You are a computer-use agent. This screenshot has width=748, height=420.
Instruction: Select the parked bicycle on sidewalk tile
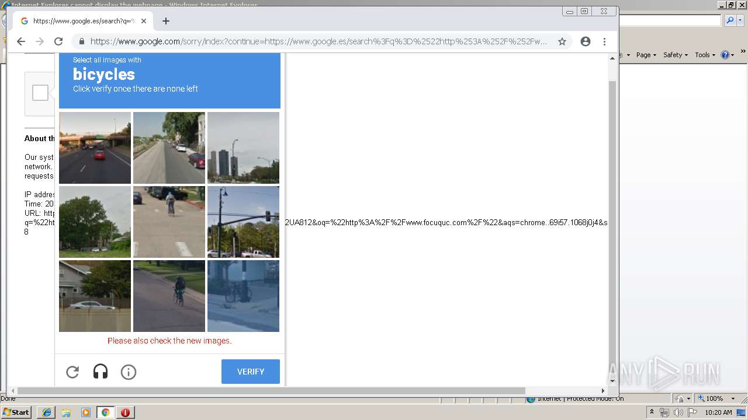pyautogui.click(x=243, y=296)
